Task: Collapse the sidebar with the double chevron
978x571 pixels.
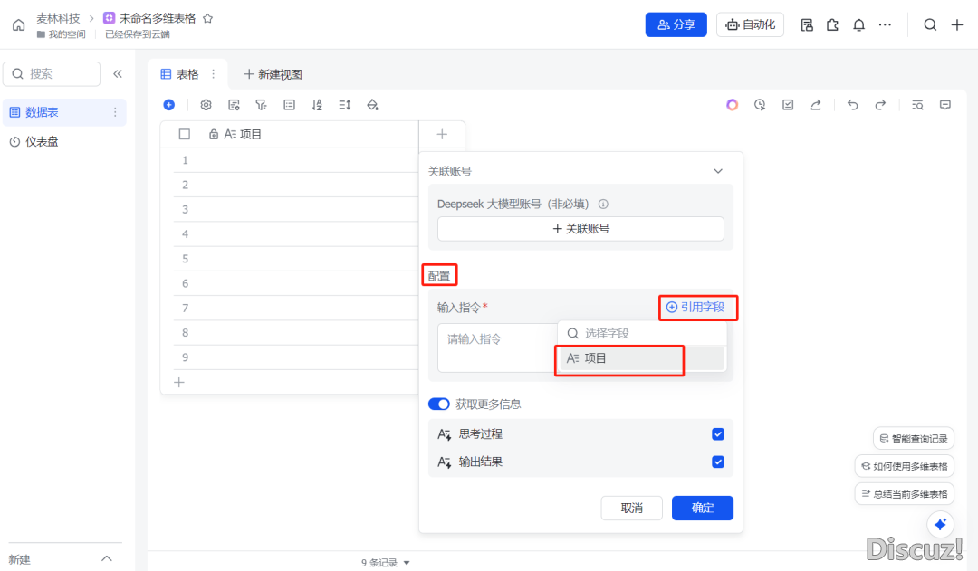Action: point(117,74)
